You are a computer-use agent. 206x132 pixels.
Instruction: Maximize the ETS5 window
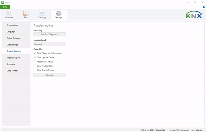click(195, 2)
